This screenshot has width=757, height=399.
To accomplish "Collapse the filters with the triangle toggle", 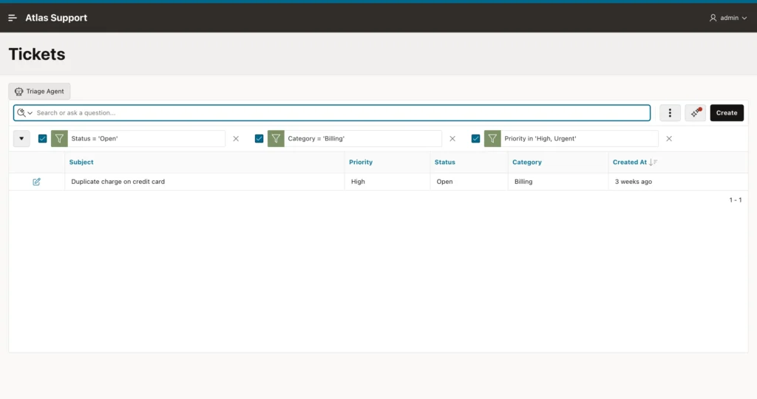I will tap(21, 138).
